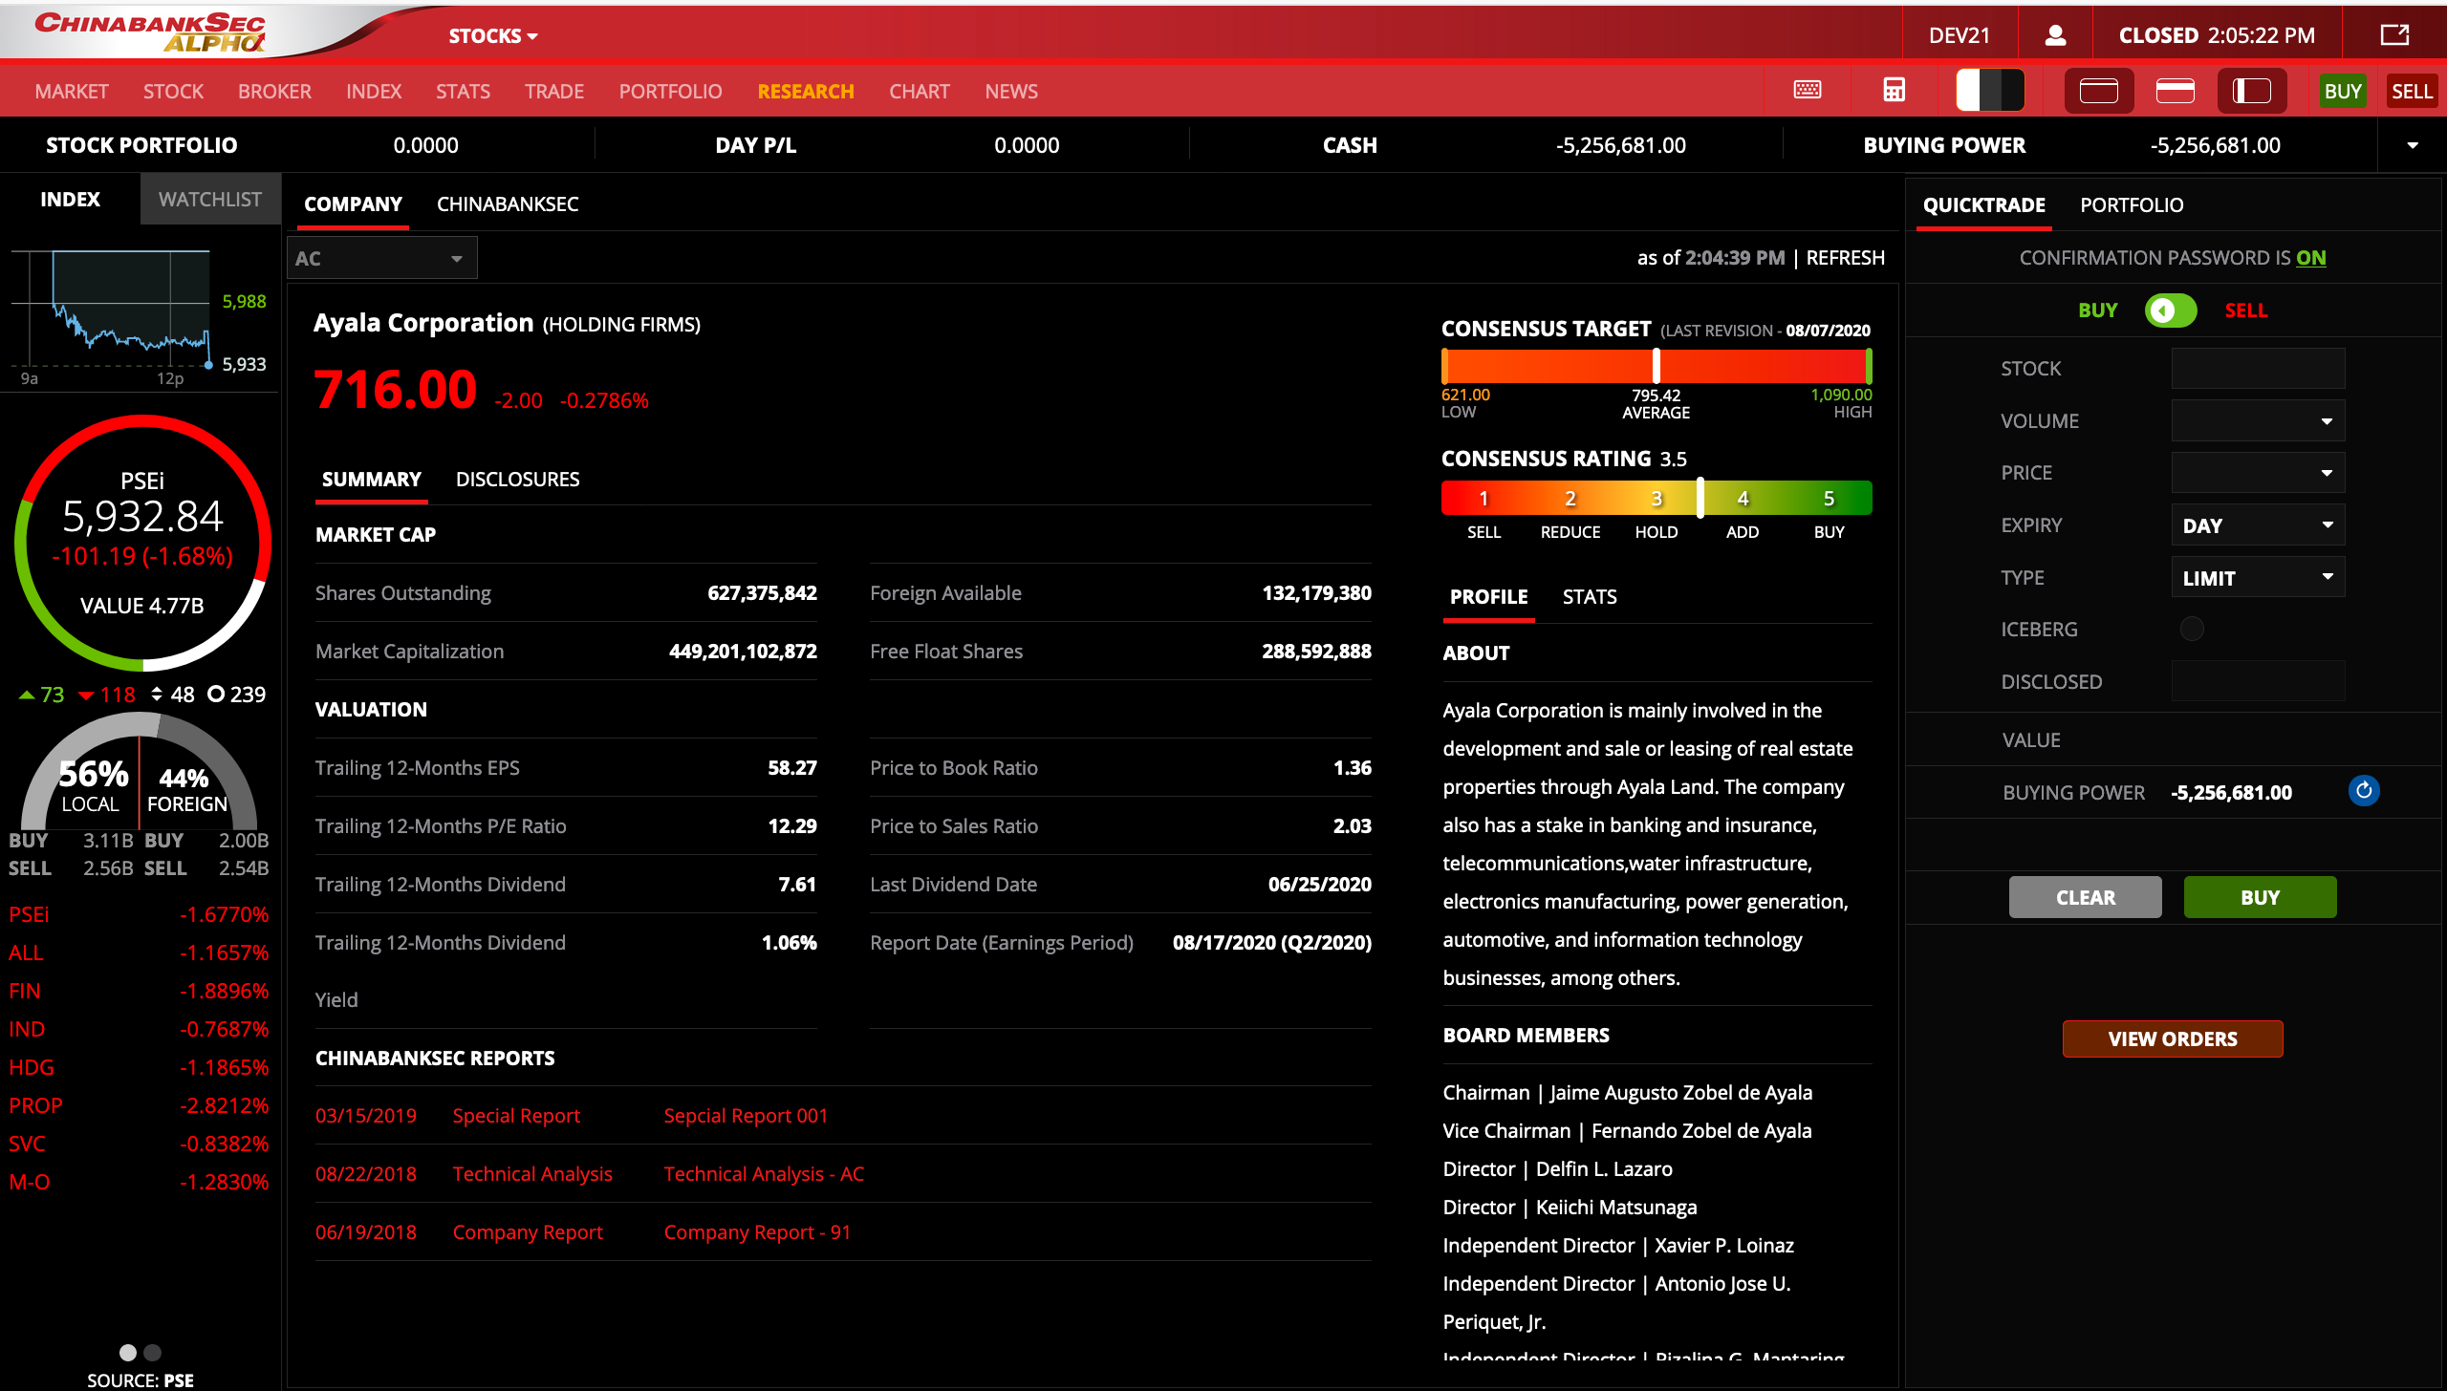Screen dimensions: 2447x1391
Task: Open the NEWS menu
Action: tap(1011, 92)
